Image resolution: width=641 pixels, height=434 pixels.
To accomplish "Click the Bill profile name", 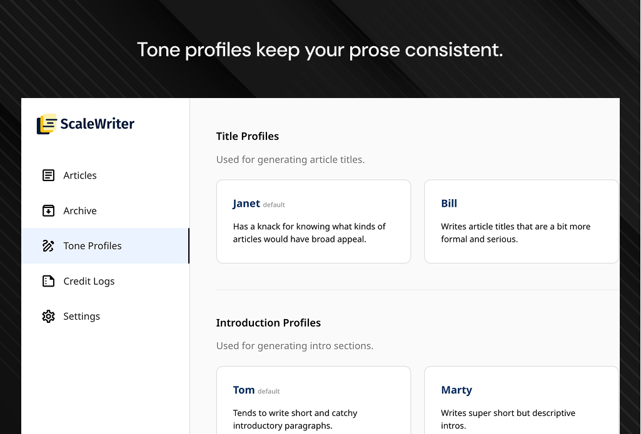I will pos(449,203).
